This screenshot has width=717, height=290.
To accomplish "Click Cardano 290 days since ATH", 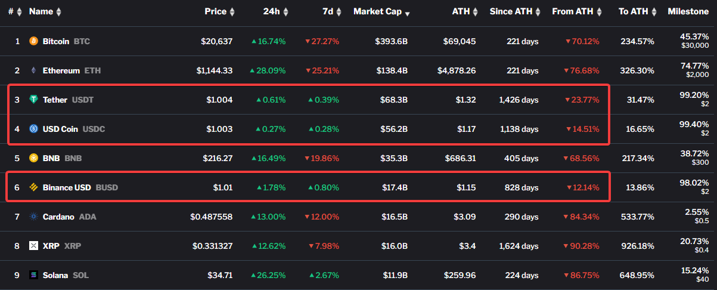I will coord(522,217).
